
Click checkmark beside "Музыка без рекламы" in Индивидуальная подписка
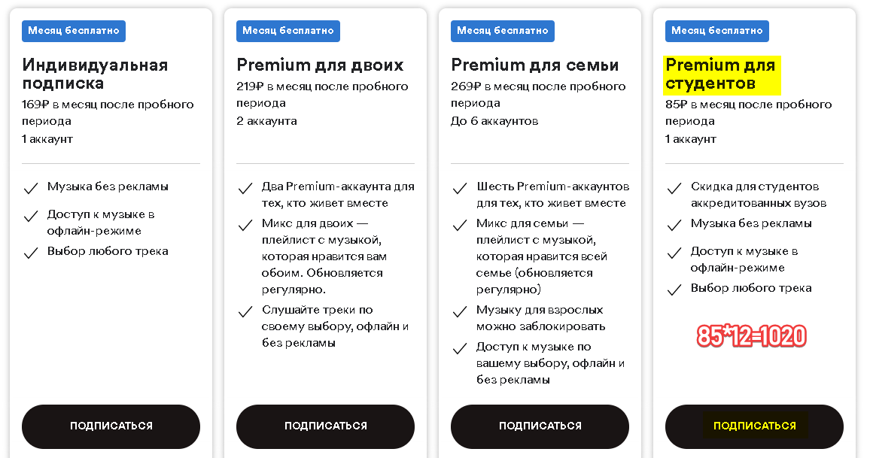(x=31, y=188)
